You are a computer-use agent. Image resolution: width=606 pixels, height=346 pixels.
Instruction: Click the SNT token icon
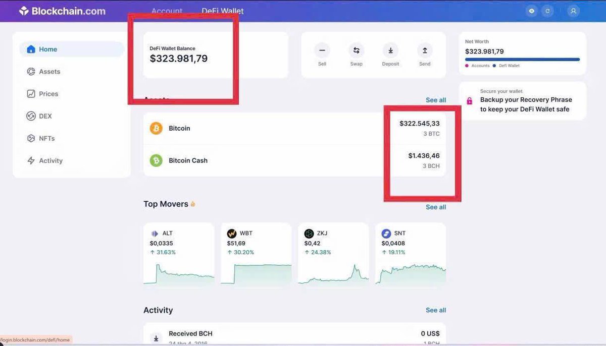[386, 234]
